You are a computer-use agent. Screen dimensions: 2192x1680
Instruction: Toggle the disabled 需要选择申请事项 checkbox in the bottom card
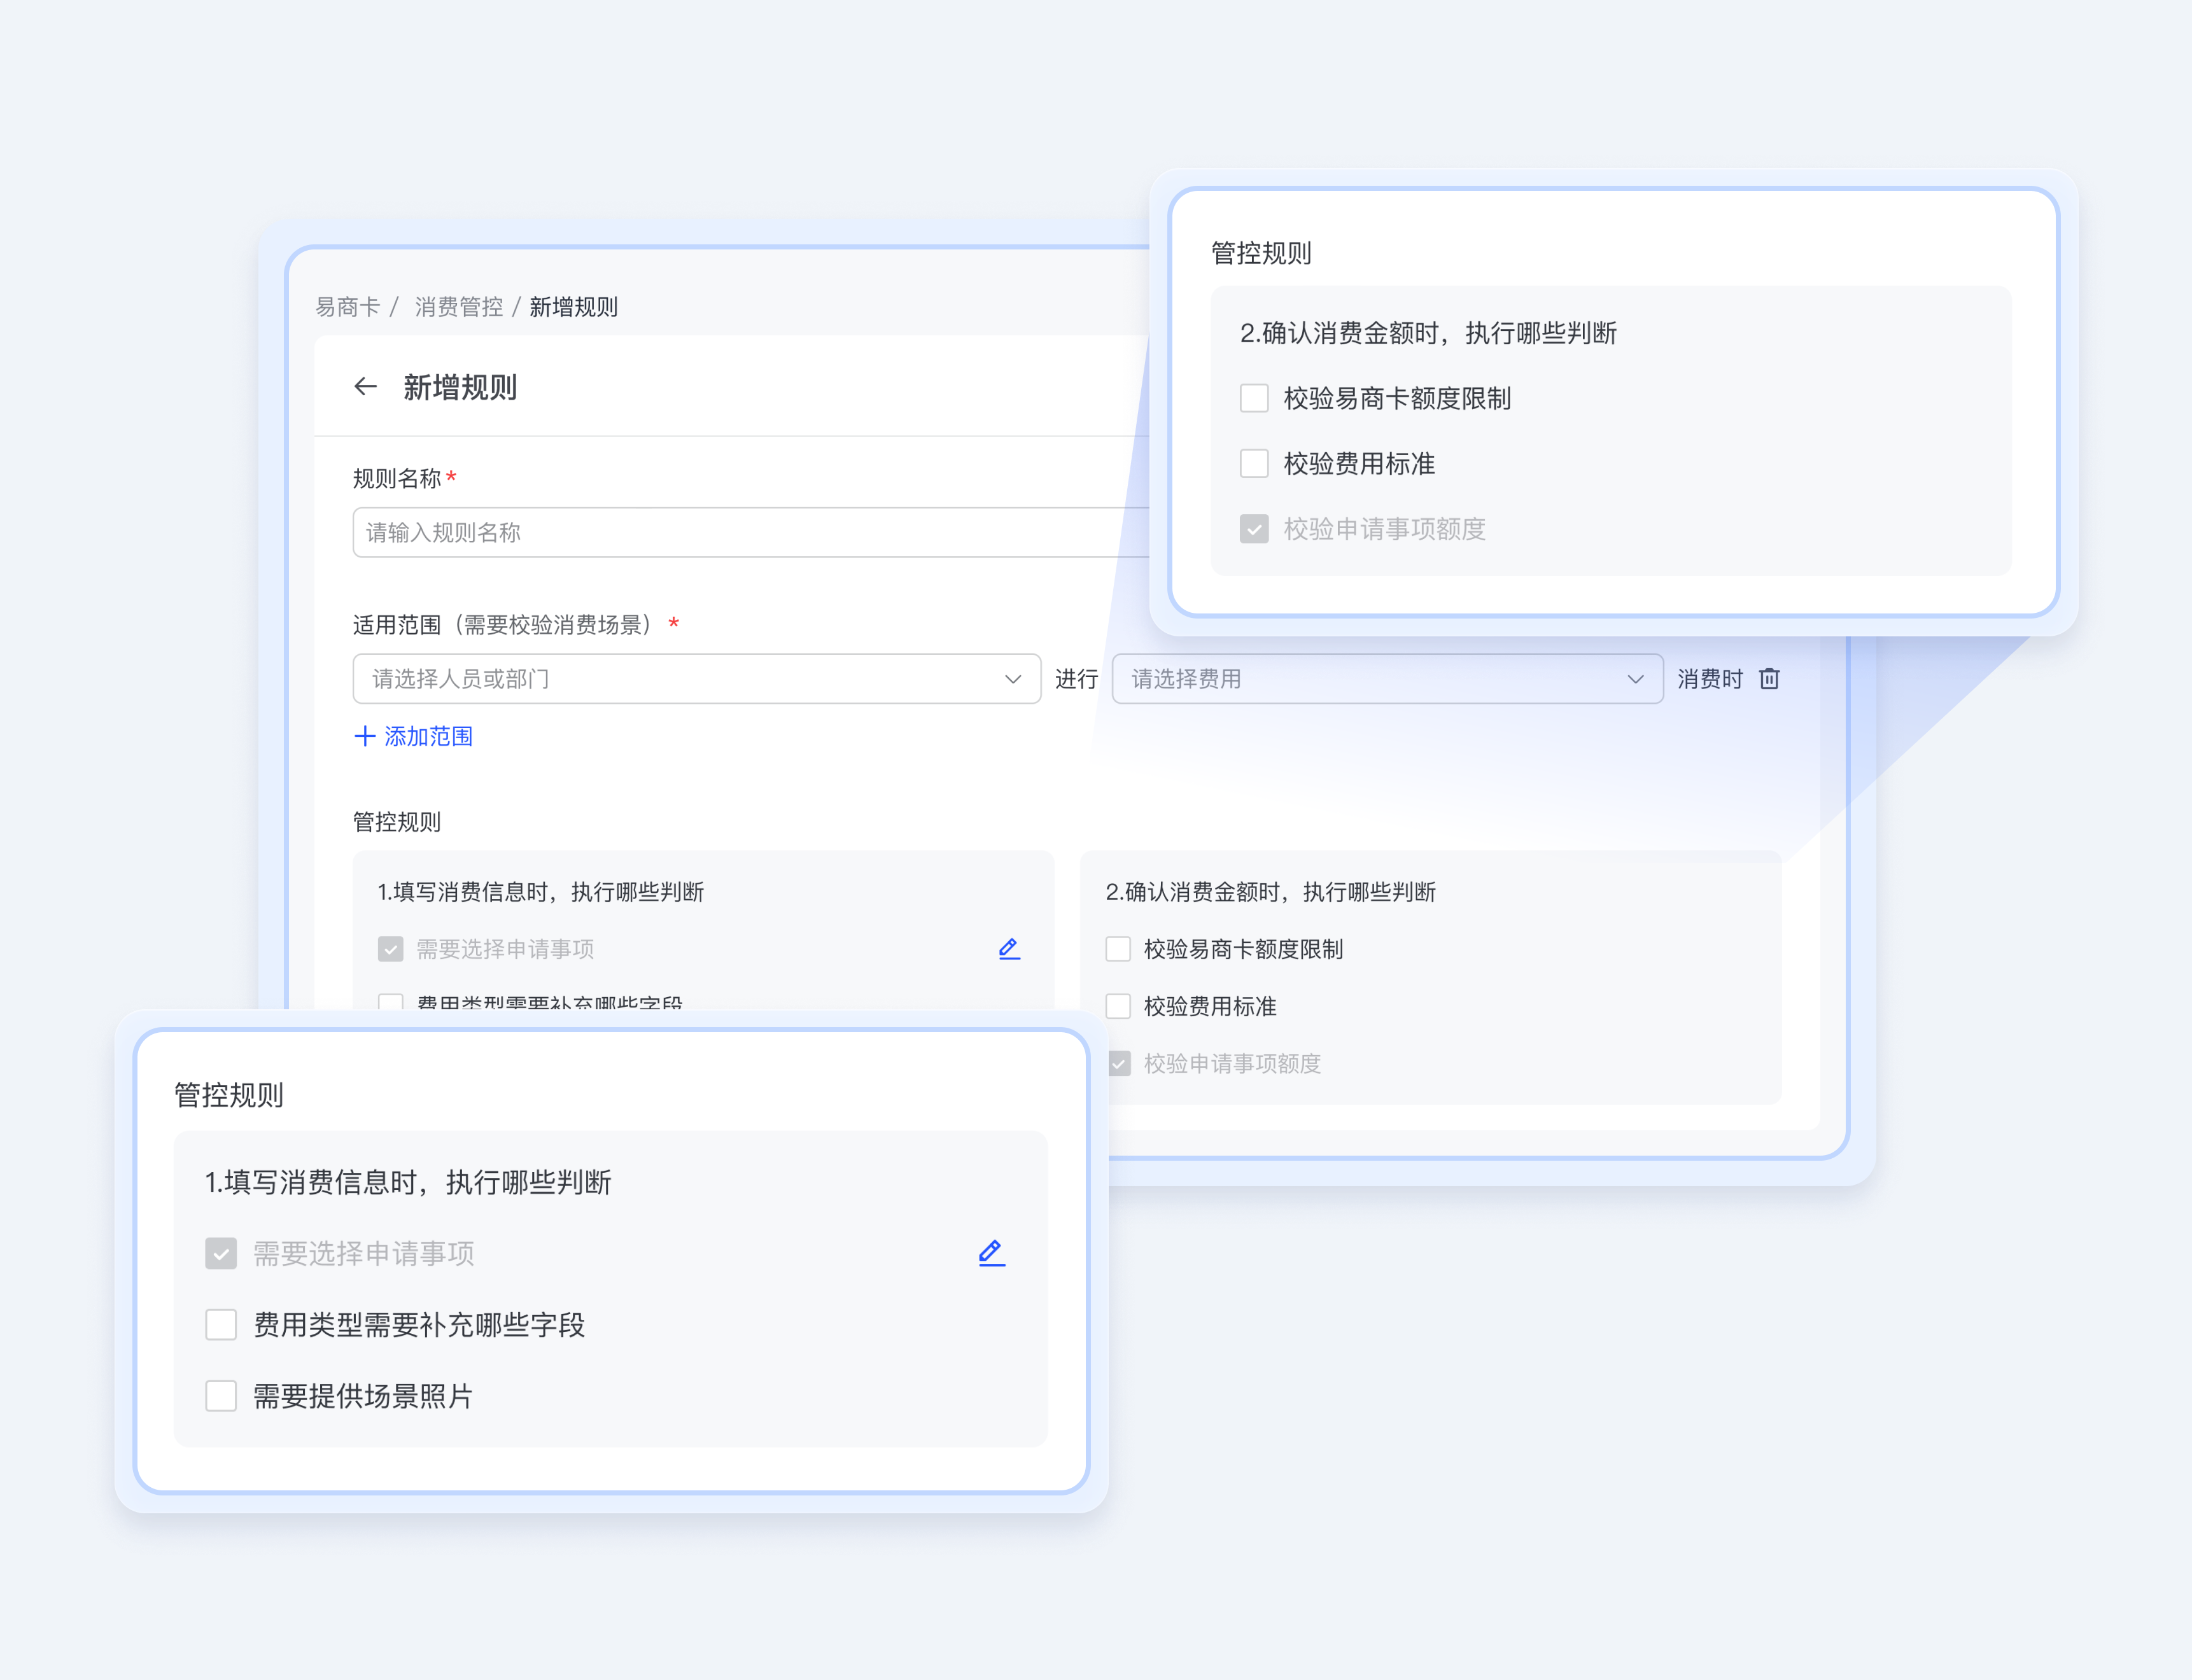click(221, 1254)
